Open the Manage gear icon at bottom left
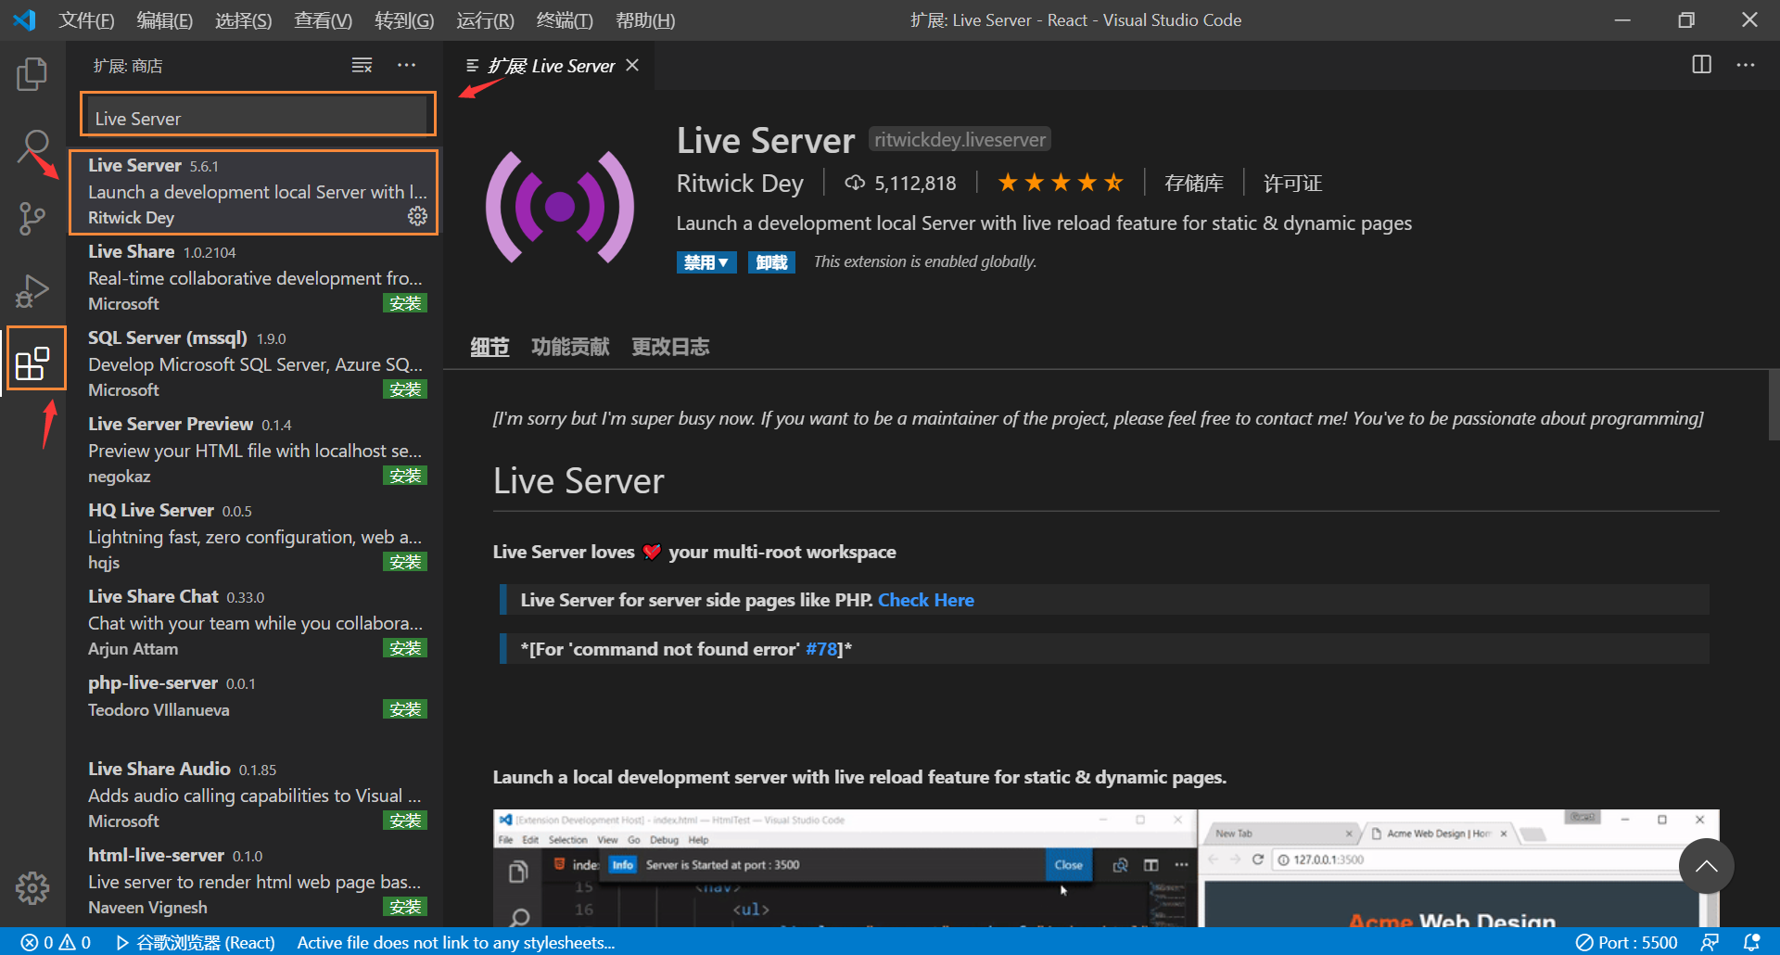1780x955 pixels. click(x=32, y=888)
